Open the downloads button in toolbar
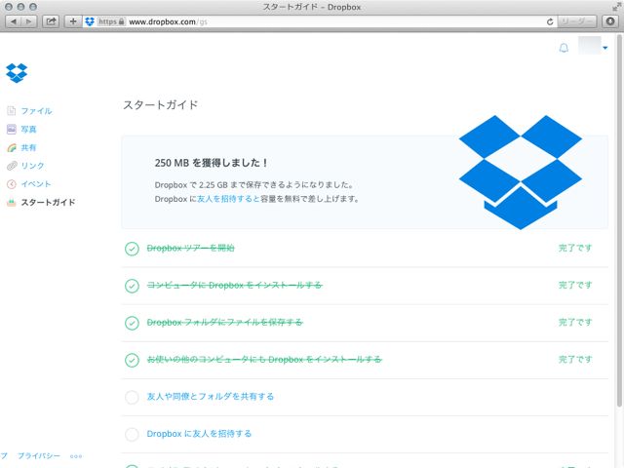 pos(610,21)
